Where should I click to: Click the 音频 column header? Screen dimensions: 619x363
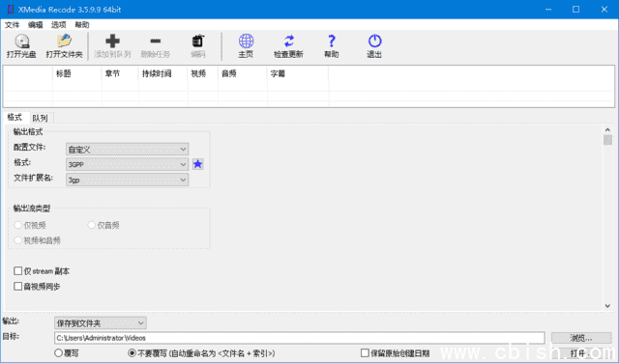pyautogui.click(x=243, y=73)
